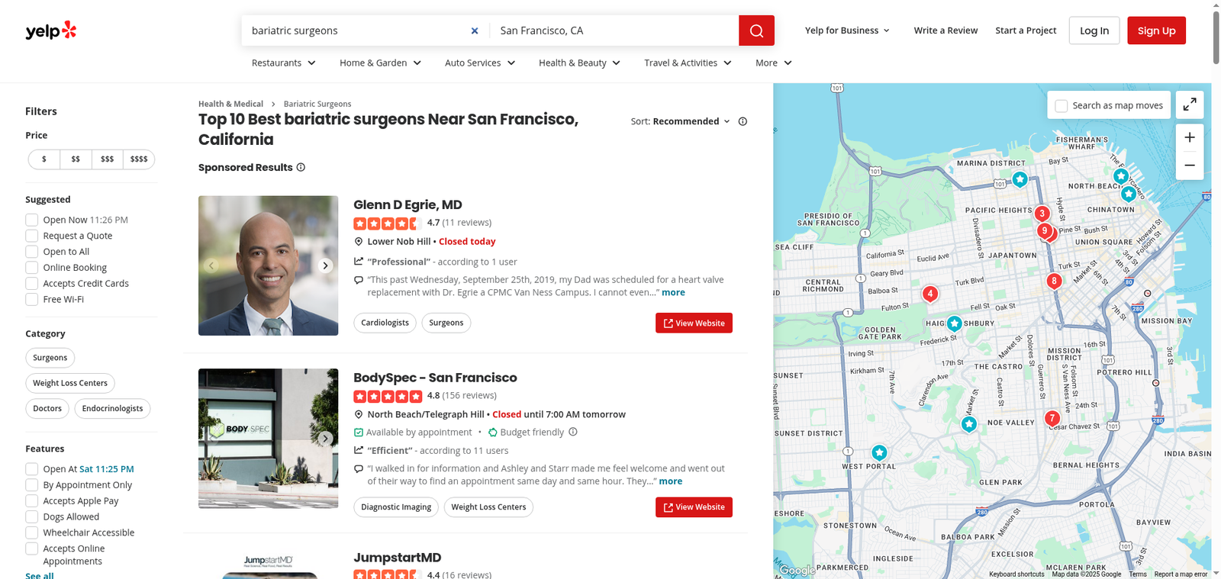The height and width of the screenshot is (579, 1221).
Task: Check Wheelchair Accessible filter
Action: coord(32,532)
